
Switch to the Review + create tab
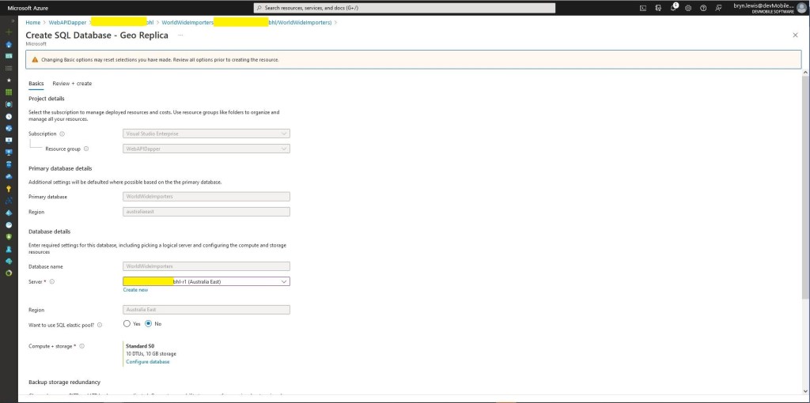click(72, 83)
